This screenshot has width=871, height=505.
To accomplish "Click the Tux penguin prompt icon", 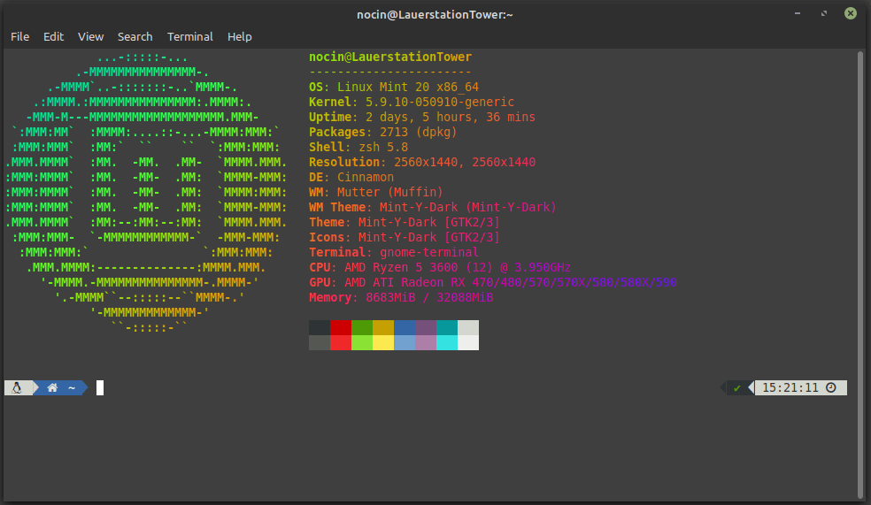I will tap(17, 388).
